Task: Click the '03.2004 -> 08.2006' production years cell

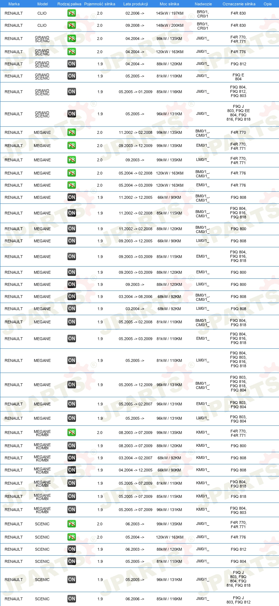Action: (136, 297)
